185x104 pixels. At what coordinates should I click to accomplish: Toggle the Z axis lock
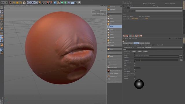[x=36, y=3]
